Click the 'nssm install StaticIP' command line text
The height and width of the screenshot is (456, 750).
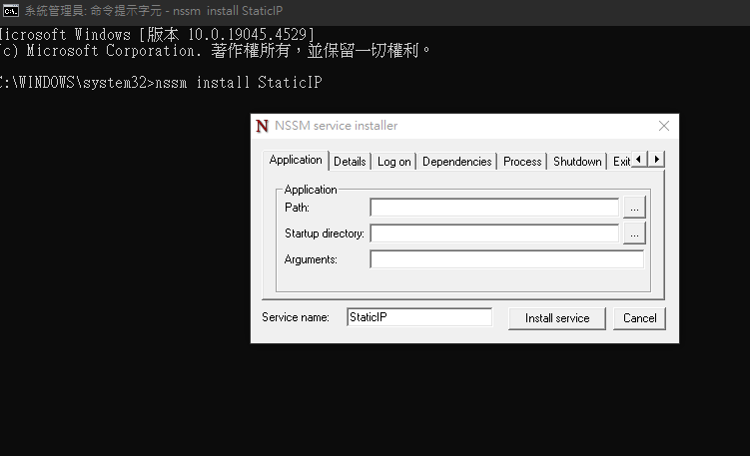(x=239, y=83)
